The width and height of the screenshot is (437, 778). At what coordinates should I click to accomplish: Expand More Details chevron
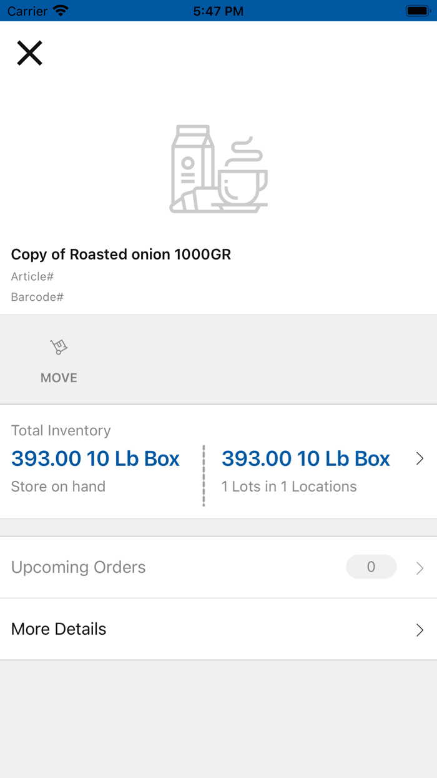(x=420, y=630)
